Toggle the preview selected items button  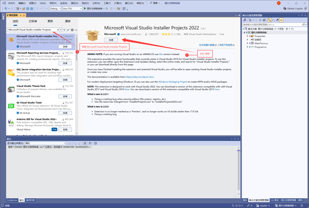[x=281, y=20]
